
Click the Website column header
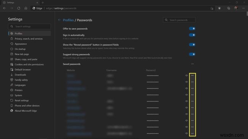(x=71, y=70)
